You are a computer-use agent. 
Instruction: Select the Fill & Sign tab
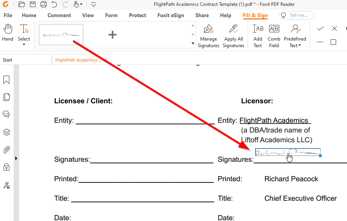click(x=255, y=15)
